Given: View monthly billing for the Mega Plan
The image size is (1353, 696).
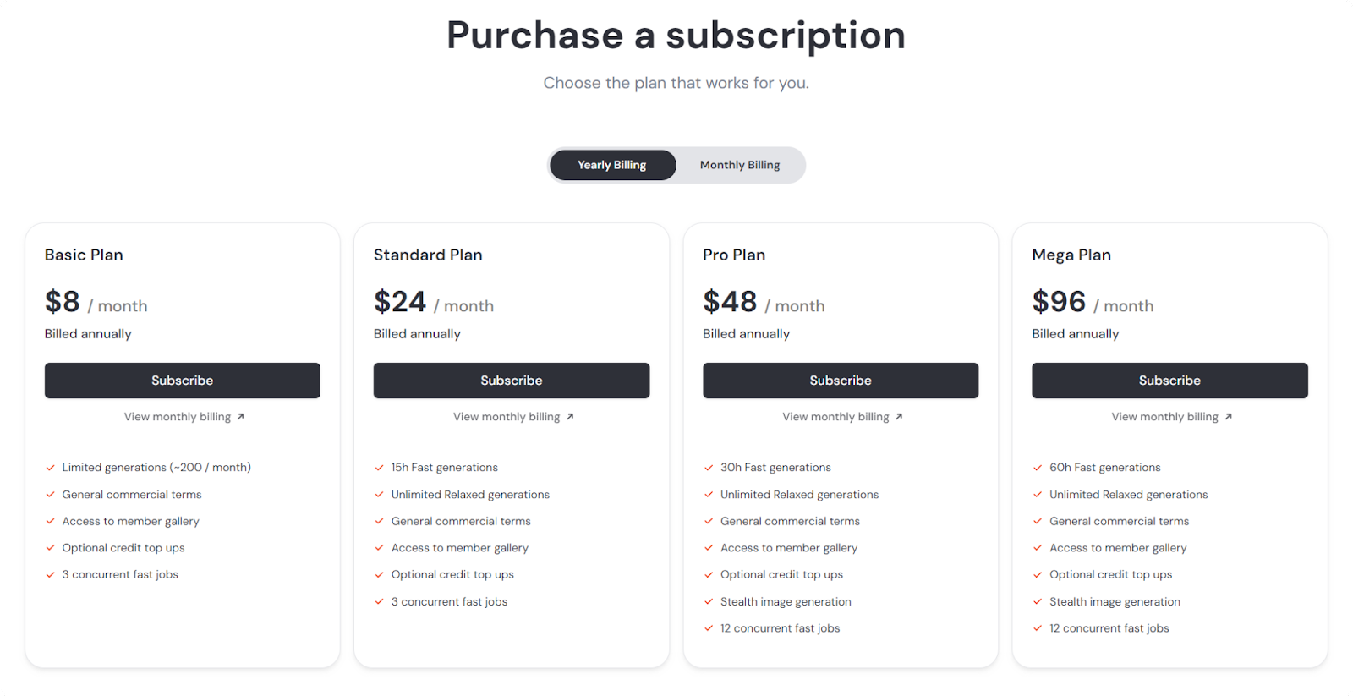Looking at the screenshot, I should tap(1164, 416).
